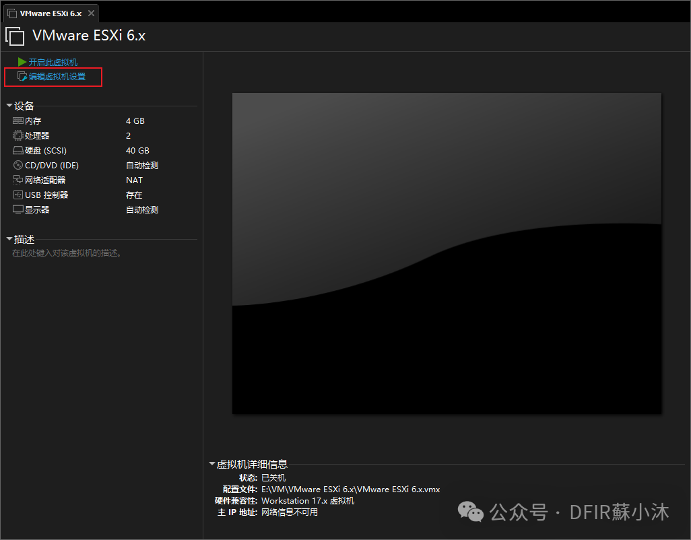Click the description field to enter text
691x540 pixels.
point(67,252)
